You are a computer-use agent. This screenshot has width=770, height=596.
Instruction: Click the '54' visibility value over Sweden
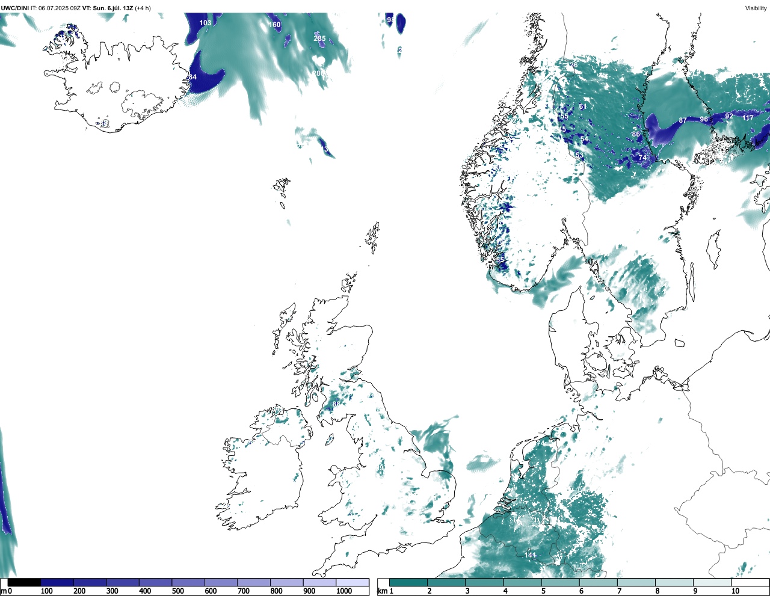585,140
